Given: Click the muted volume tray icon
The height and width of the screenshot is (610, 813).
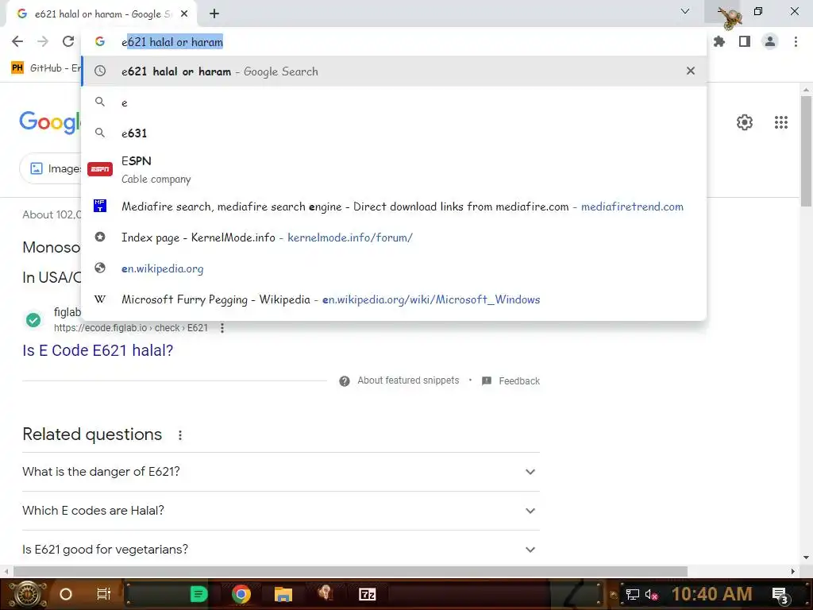Looking at the screenshot, I should pyautogui.click(x=651, y=594).
